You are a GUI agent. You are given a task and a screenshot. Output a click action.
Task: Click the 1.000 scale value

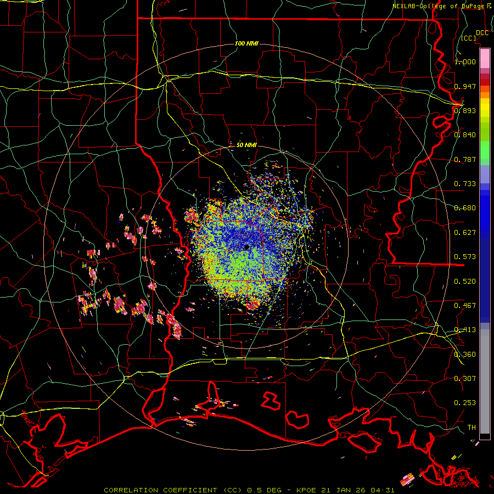click(x=465, y=61)
